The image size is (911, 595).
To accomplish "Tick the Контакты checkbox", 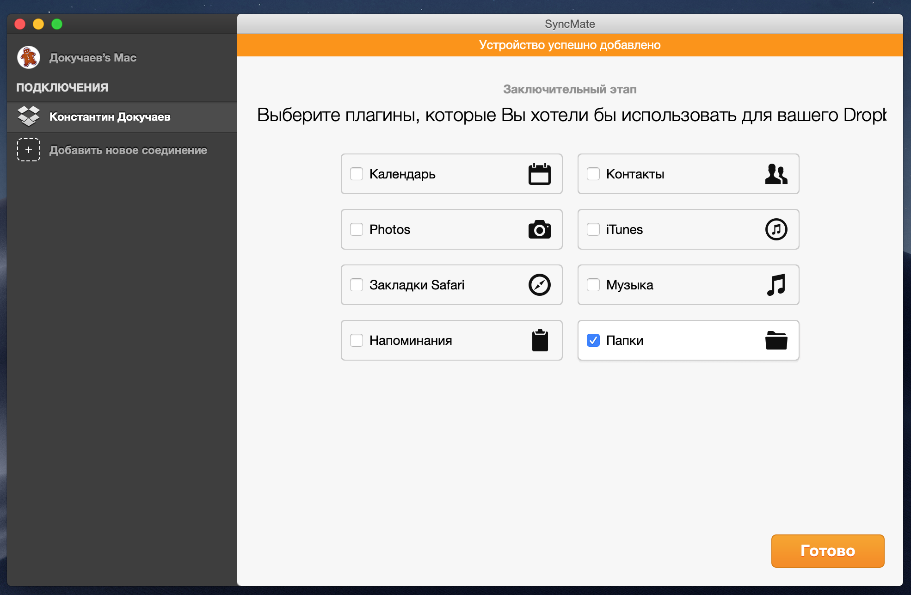I will [593, 174].
